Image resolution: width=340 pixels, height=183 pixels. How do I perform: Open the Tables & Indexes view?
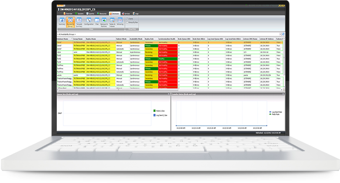click(x=112, y=22)
